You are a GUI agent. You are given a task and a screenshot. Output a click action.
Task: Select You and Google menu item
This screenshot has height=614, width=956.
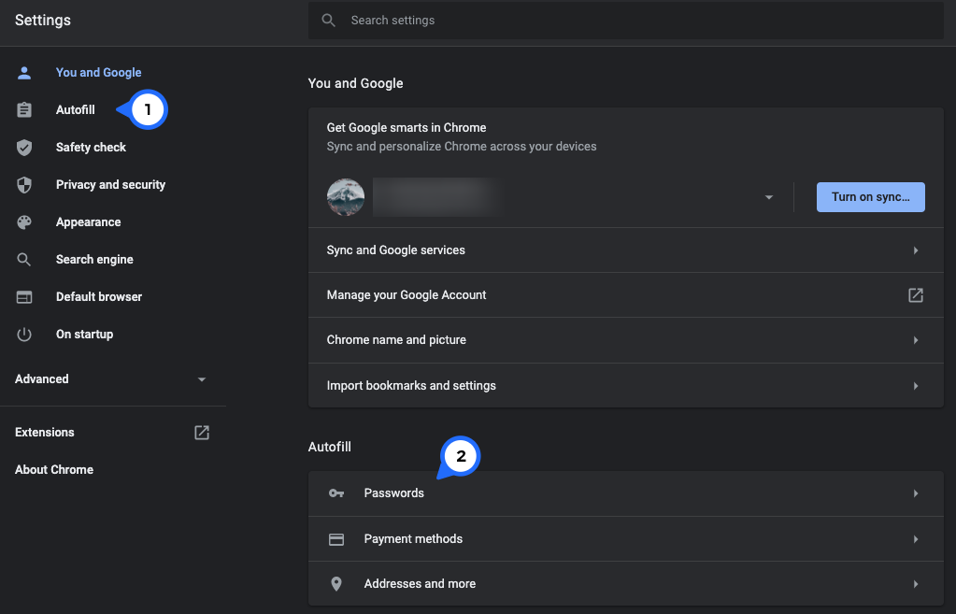coord(98,73)
